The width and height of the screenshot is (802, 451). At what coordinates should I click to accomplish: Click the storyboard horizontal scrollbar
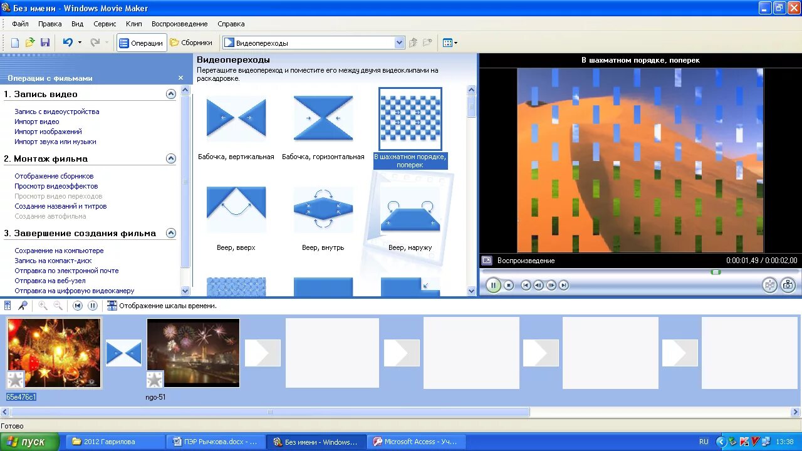pyautogui.click(x=270, y=412)
